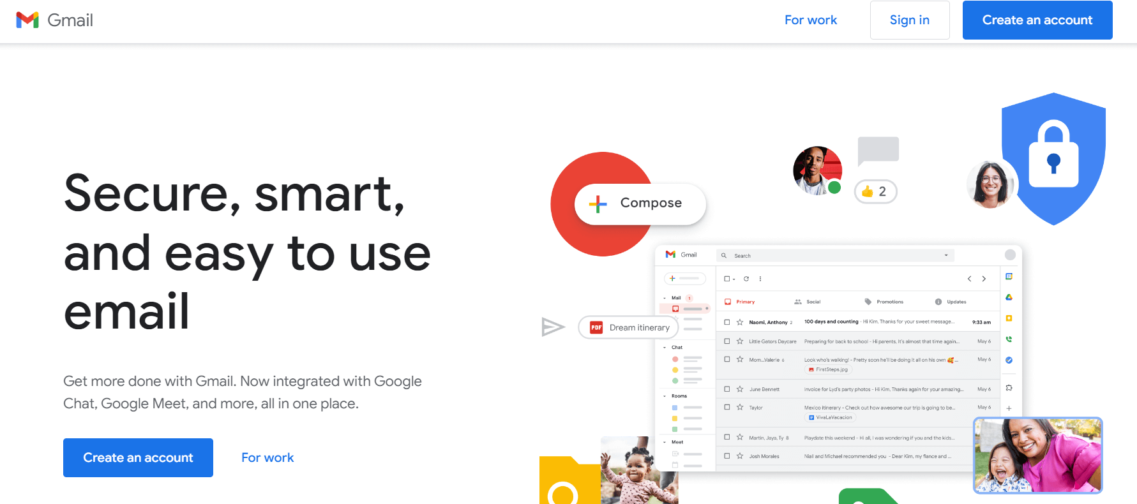Screen dimensions: 1137x504
Task: Switch to the Updates inbox tab
Action: click(951, 302)
